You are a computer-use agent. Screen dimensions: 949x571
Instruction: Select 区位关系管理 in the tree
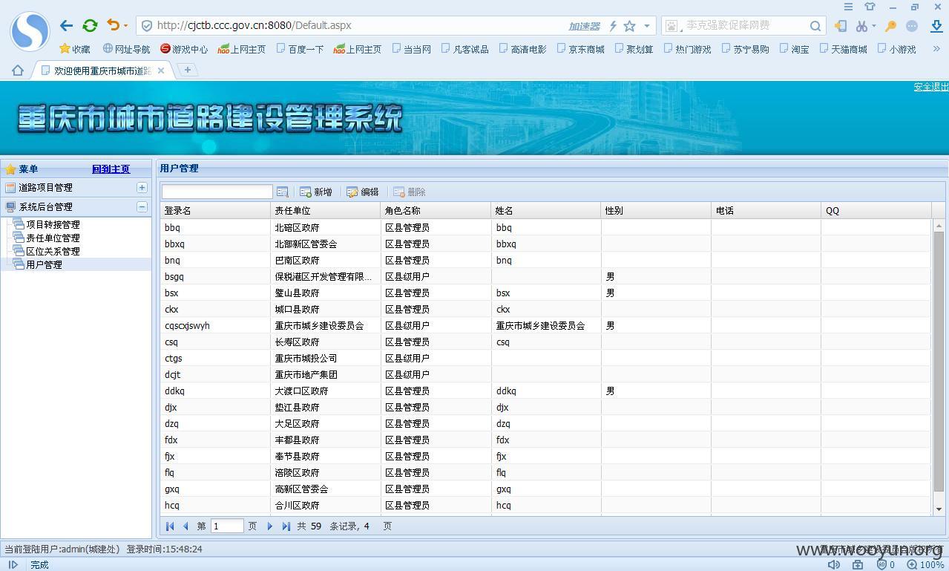click(53, 251)
